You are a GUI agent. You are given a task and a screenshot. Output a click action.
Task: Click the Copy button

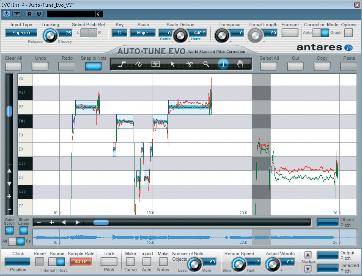(322, 66)
